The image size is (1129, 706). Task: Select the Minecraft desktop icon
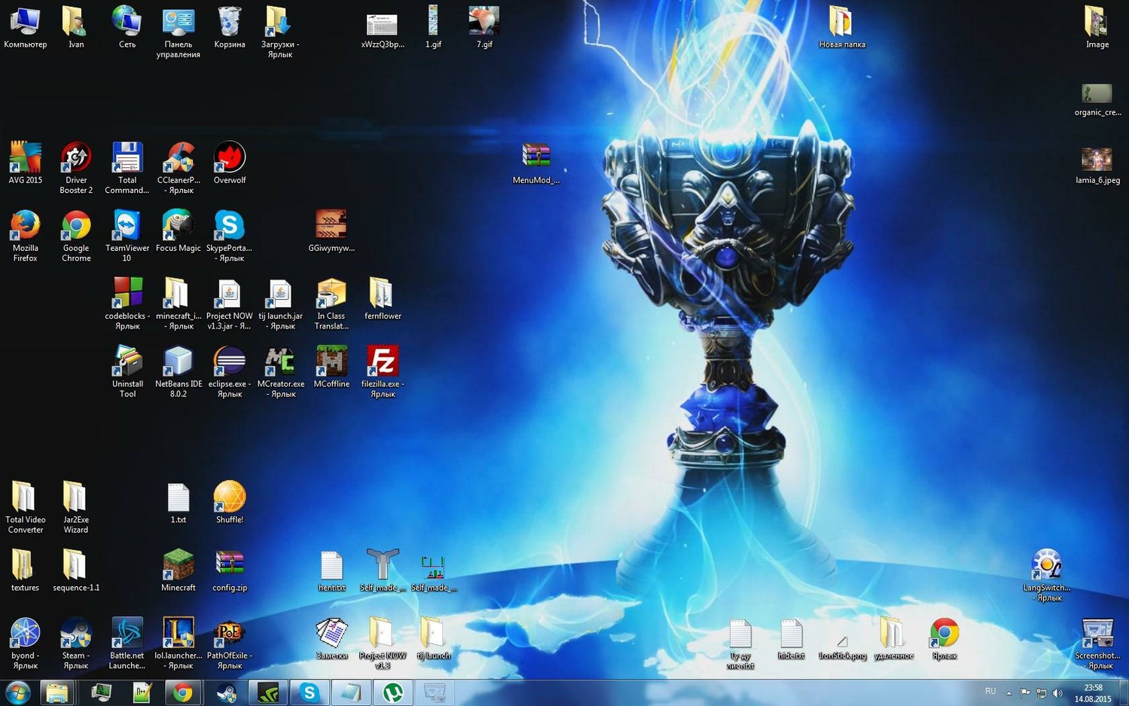click(178, 566)
